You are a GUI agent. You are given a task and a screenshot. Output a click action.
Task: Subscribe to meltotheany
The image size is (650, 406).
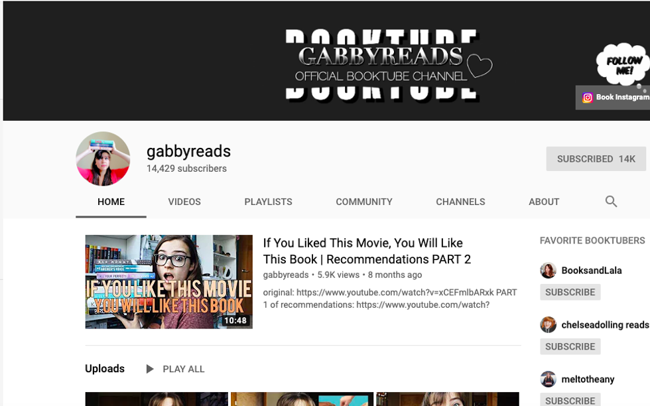click(x=570, y=400)
